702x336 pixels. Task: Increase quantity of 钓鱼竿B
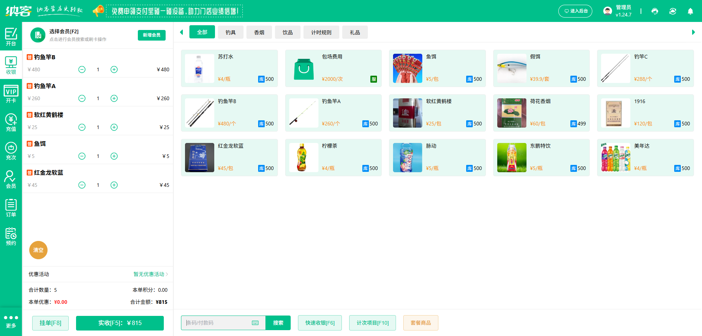[x=114, y=69]
